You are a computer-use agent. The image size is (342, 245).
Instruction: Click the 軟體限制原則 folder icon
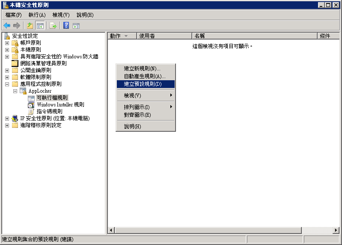pos(15,77)
